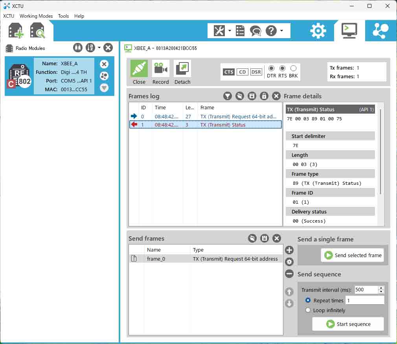Screen dimensions: 397x344
Task: Toggle the DTR line indicator
Action: tap(272, 68)
